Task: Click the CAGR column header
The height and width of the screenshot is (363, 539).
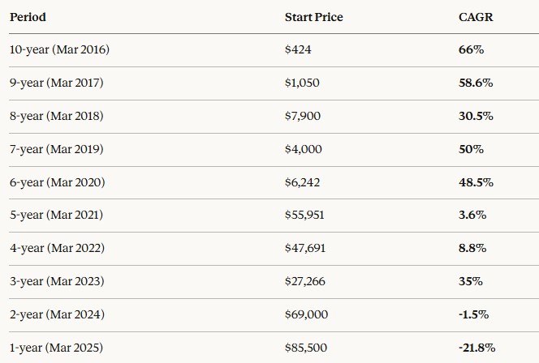Action: coord(476,17)
